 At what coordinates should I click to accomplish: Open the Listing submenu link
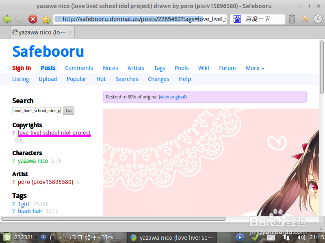(x=21, y=79)
